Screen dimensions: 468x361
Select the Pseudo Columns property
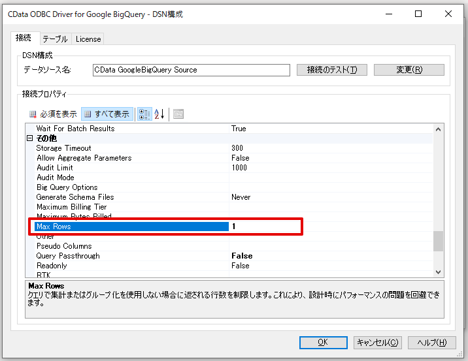(131, 246)
